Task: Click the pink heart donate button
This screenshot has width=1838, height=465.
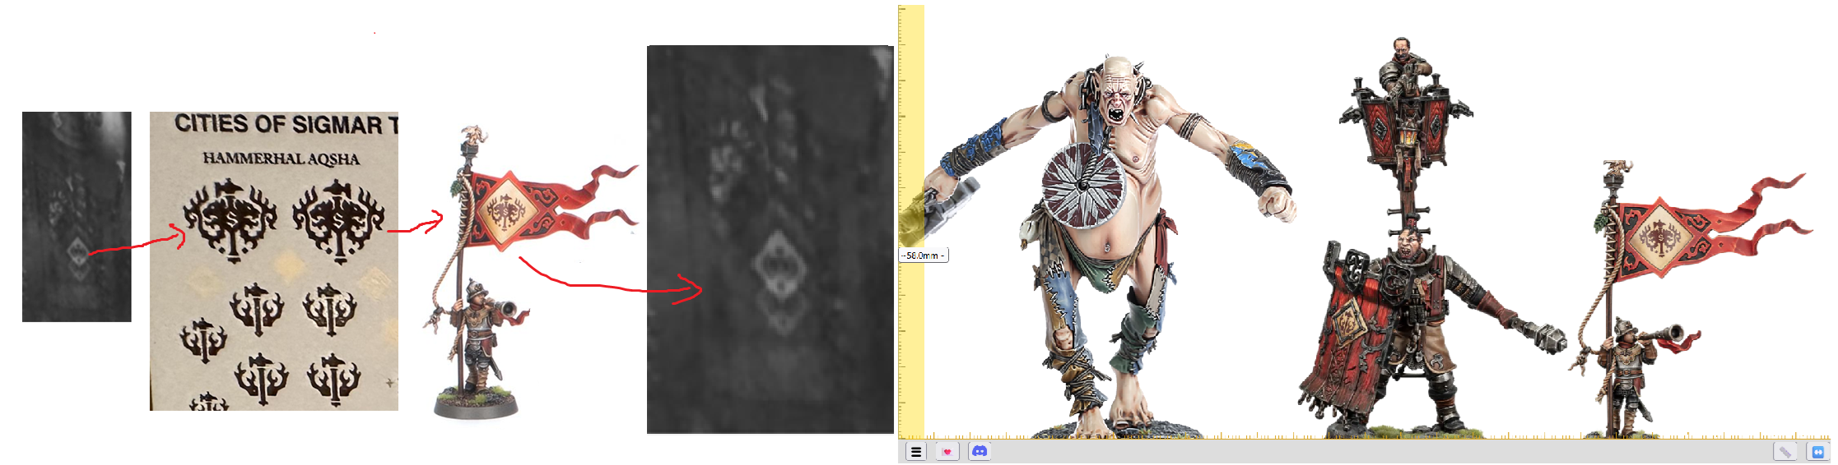Action: pyautogui.click(x=947, y=452)
